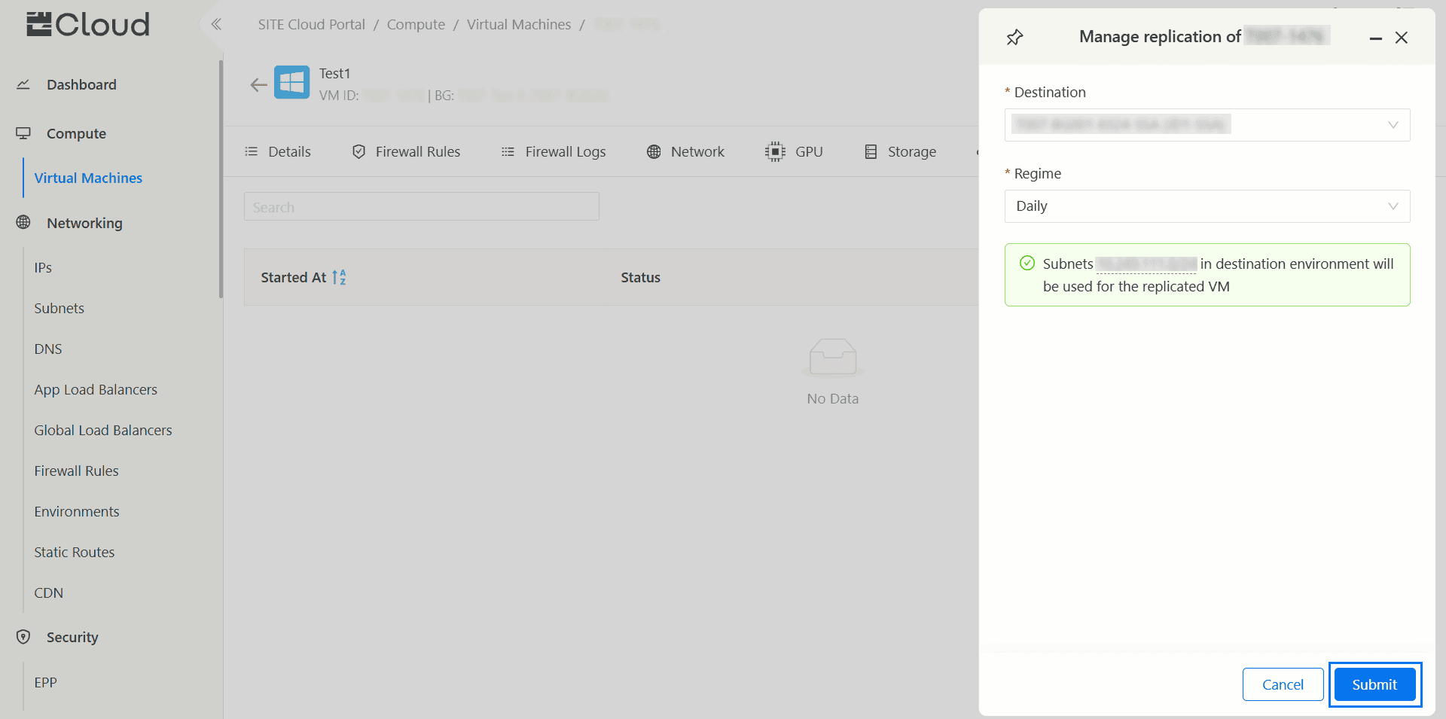Click the Networking globe icon in sidebar
This screenshot has width=1446, height=719.
pos(23,223)
